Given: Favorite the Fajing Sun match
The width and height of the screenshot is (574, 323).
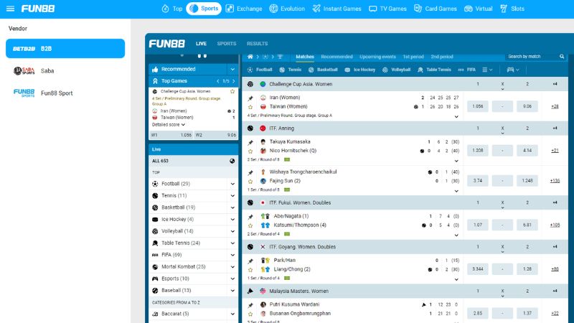Looking at the screenshot, I should coord(250,182).
